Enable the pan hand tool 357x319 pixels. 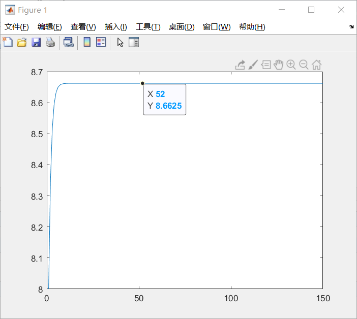pyautogui.click(x=279, y=65)
